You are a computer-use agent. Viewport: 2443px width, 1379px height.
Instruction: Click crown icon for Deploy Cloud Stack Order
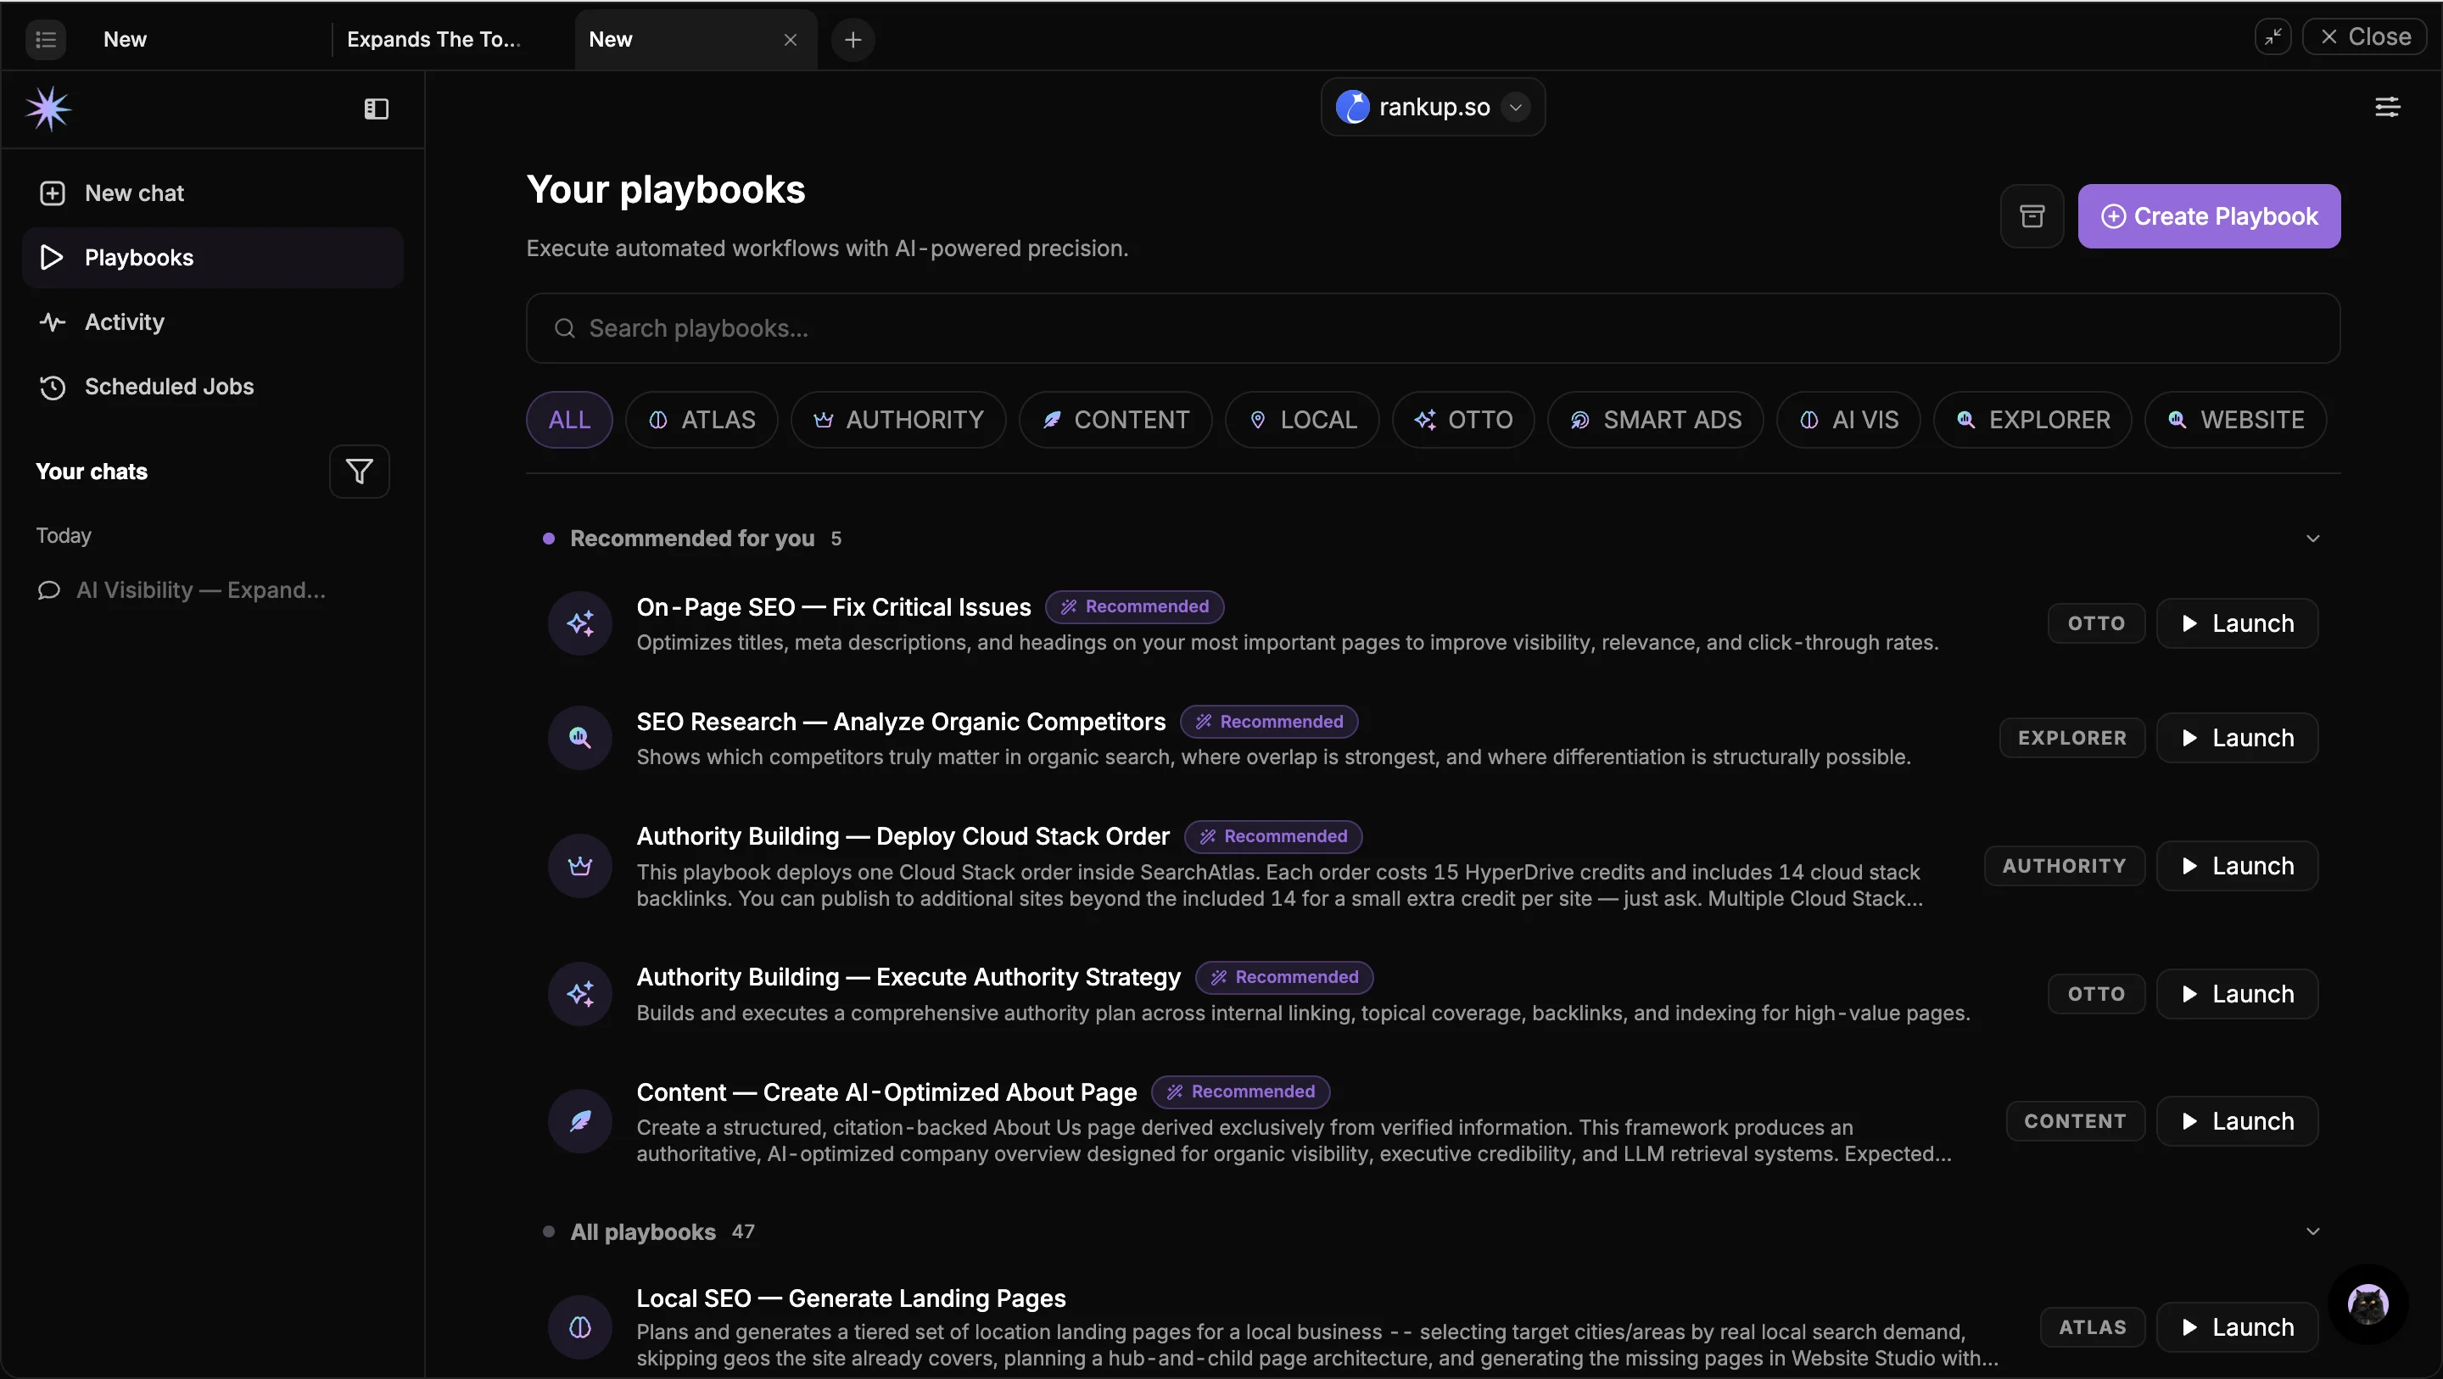click(x=579, y=866)
